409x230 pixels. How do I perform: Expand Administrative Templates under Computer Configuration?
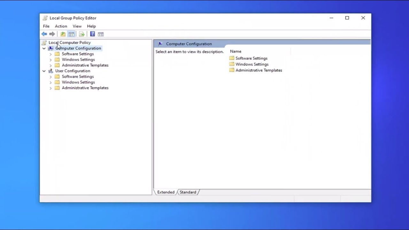point(50,65)
